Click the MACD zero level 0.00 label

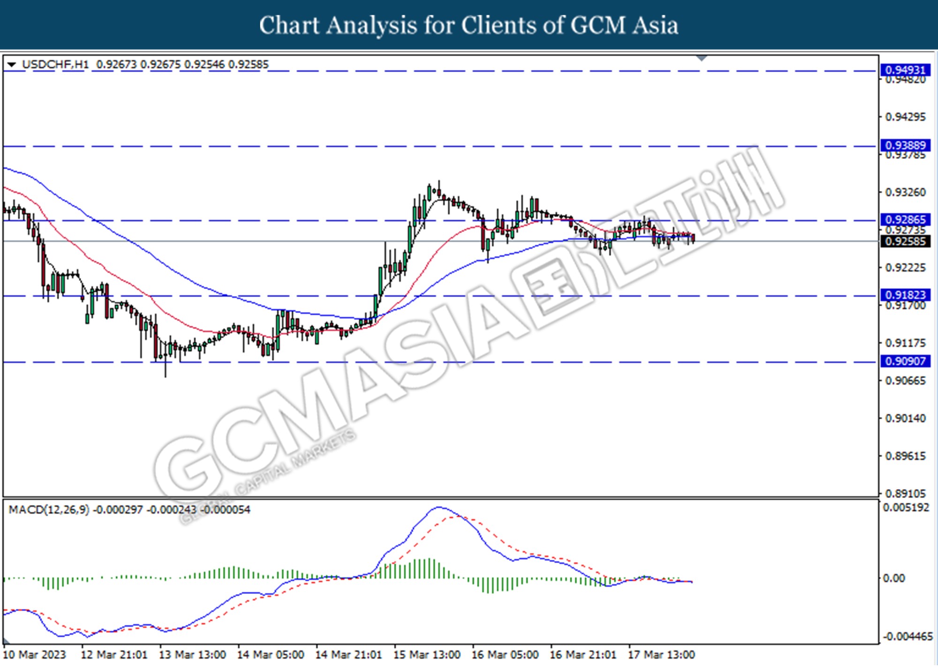click(894, 579)
